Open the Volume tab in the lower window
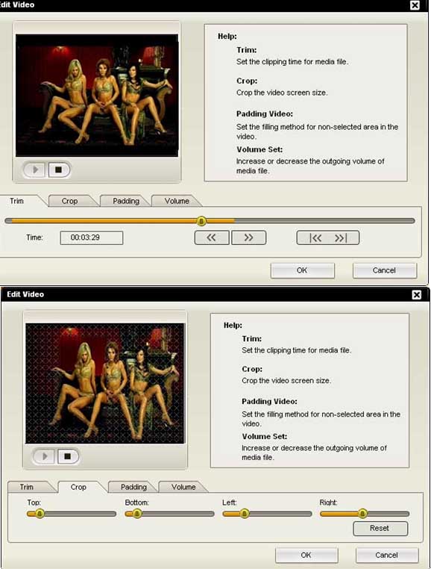This screenshot has width=431, height=569. tap(183, 487)
